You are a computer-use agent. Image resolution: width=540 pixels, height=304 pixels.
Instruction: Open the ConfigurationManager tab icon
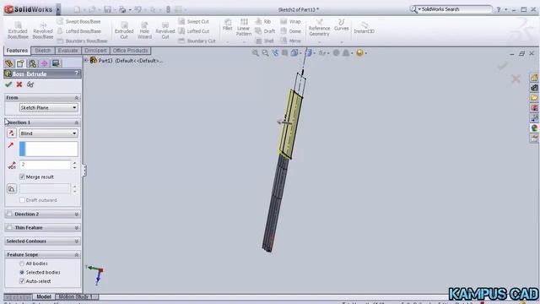32,63
